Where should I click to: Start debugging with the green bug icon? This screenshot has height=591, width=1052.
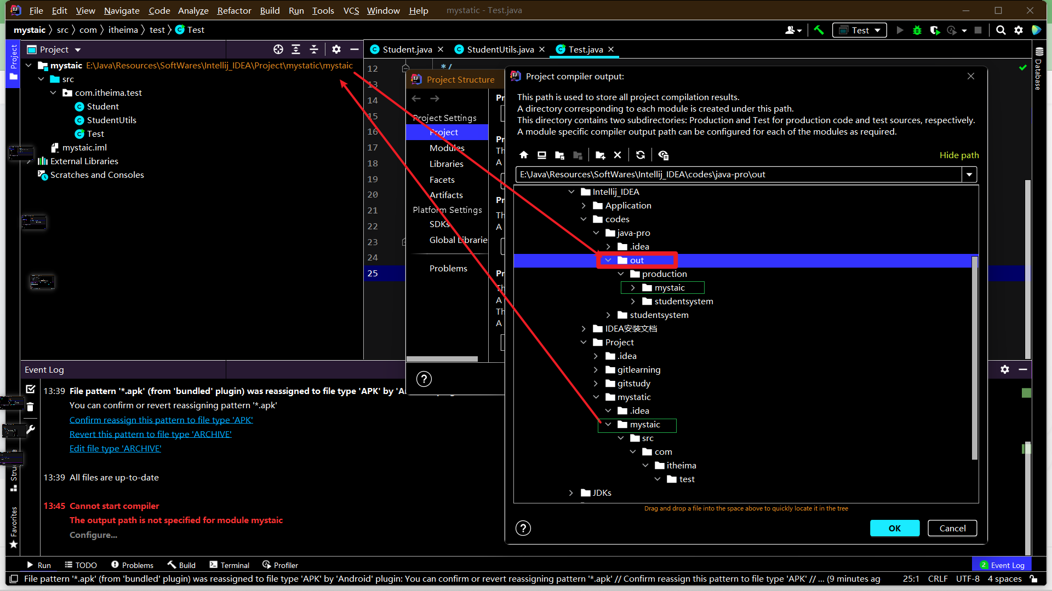(917, 30)
